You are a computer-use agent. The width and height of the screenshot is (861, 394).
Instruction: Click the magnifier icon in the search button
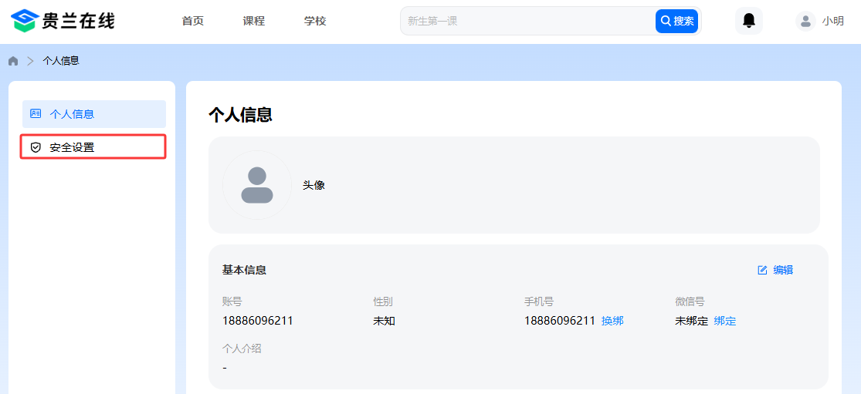pyautogui.click(x=665, y=21)
